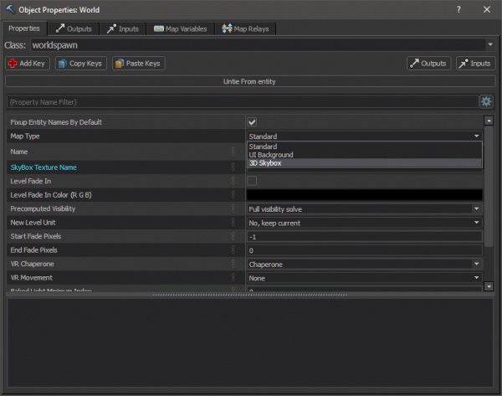This screenshot has height=396, width=502.
Task: Select the Precomputed Visibility label
Action: pos(43,208)
